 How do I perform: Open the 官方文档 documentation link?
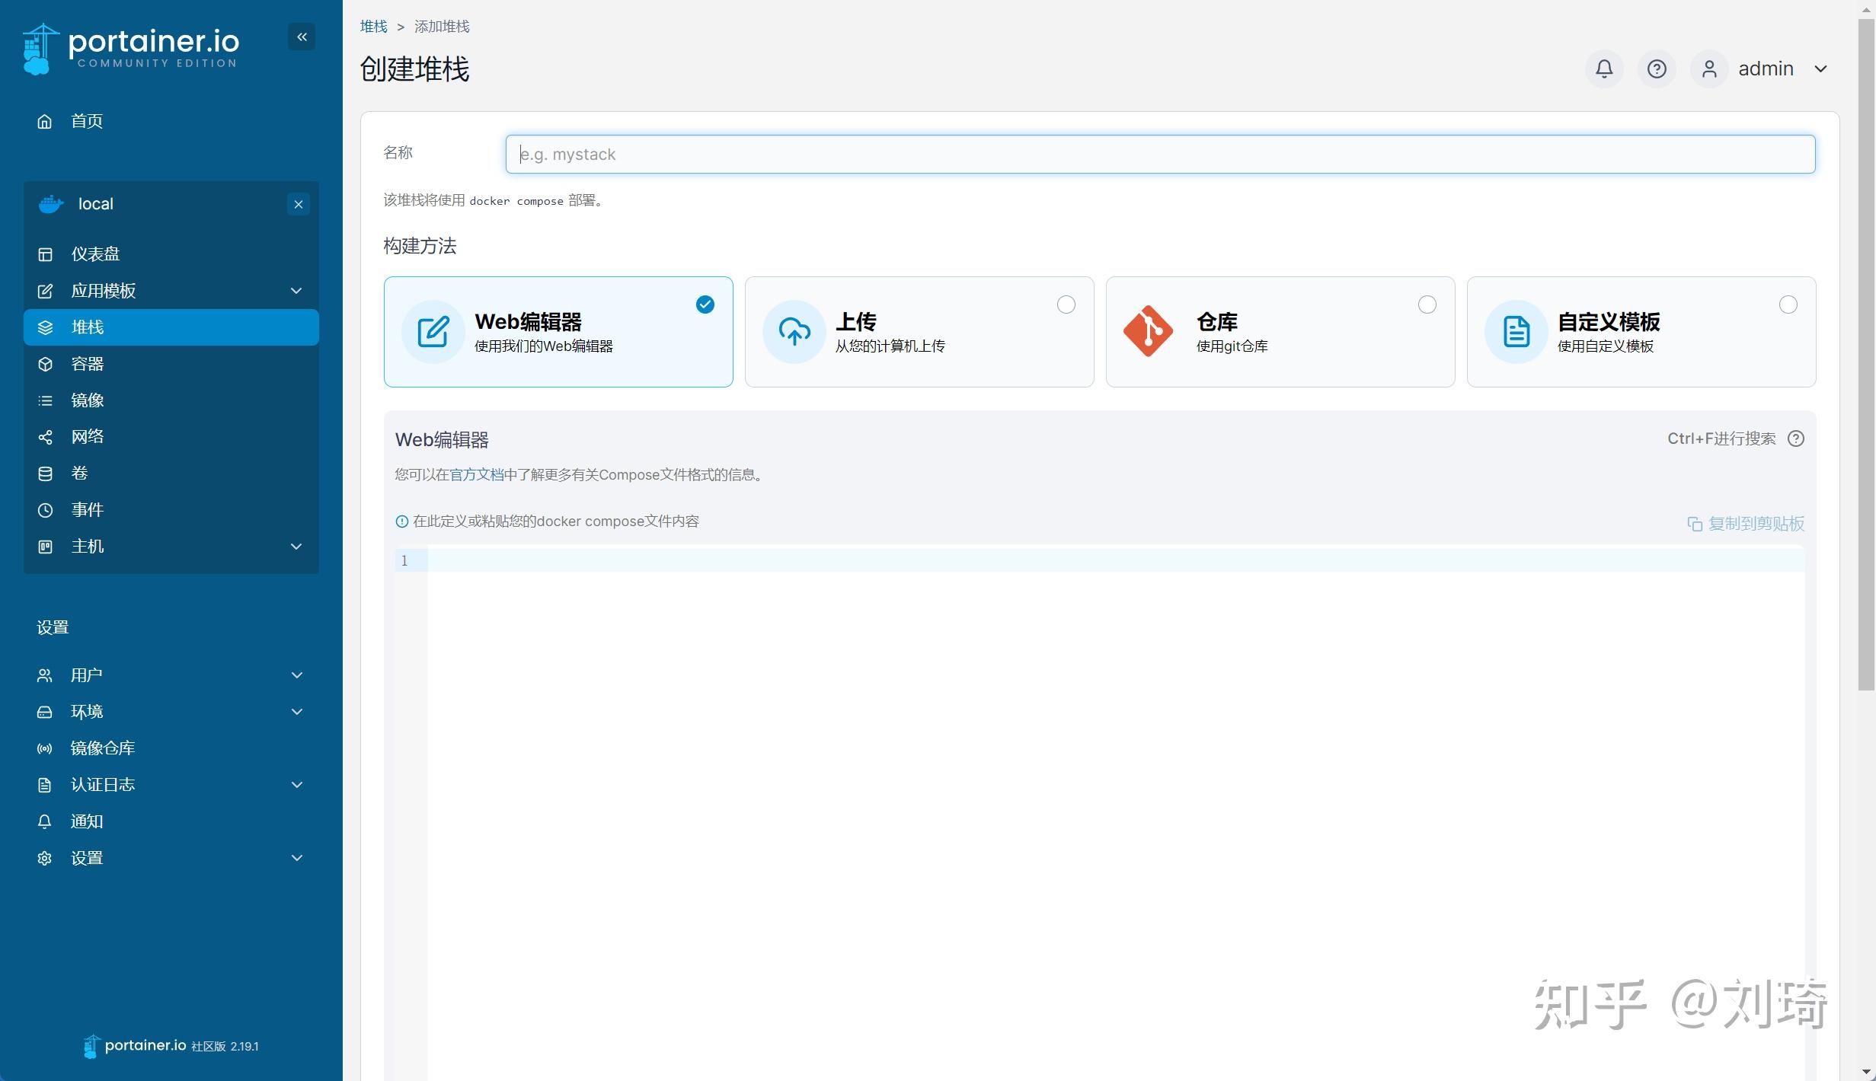(476, 474)
